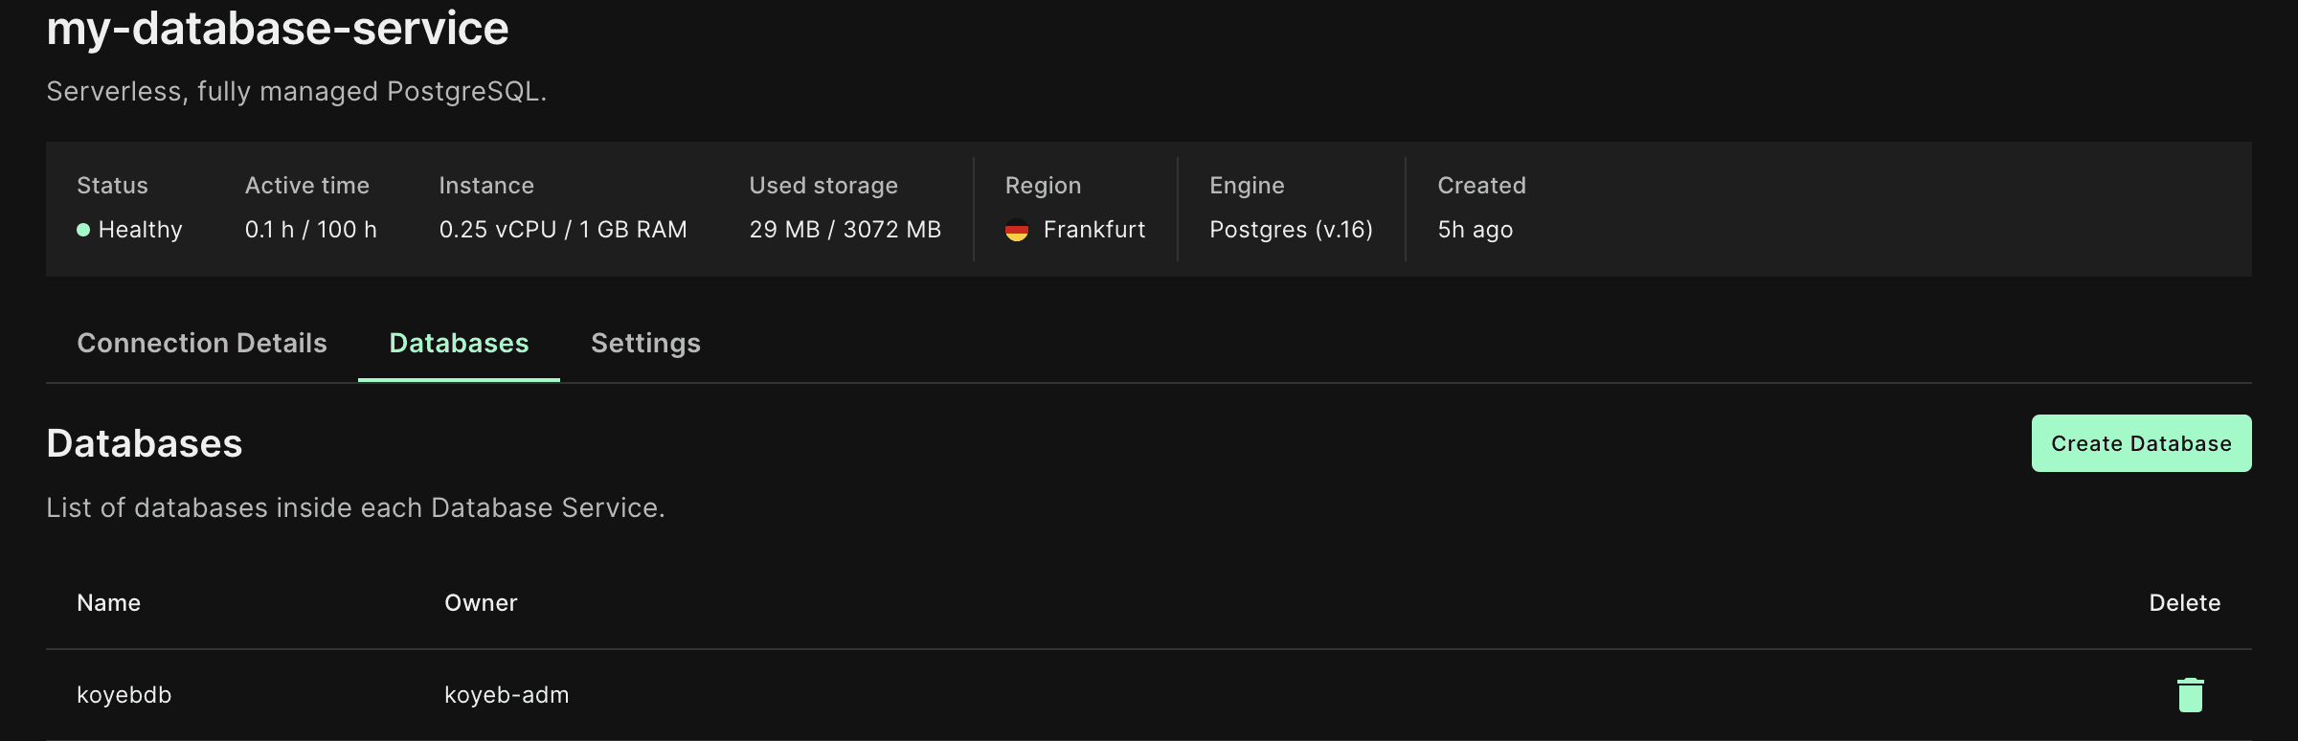
Task: Click the green Healthy status dot
Action: [83, 230]
